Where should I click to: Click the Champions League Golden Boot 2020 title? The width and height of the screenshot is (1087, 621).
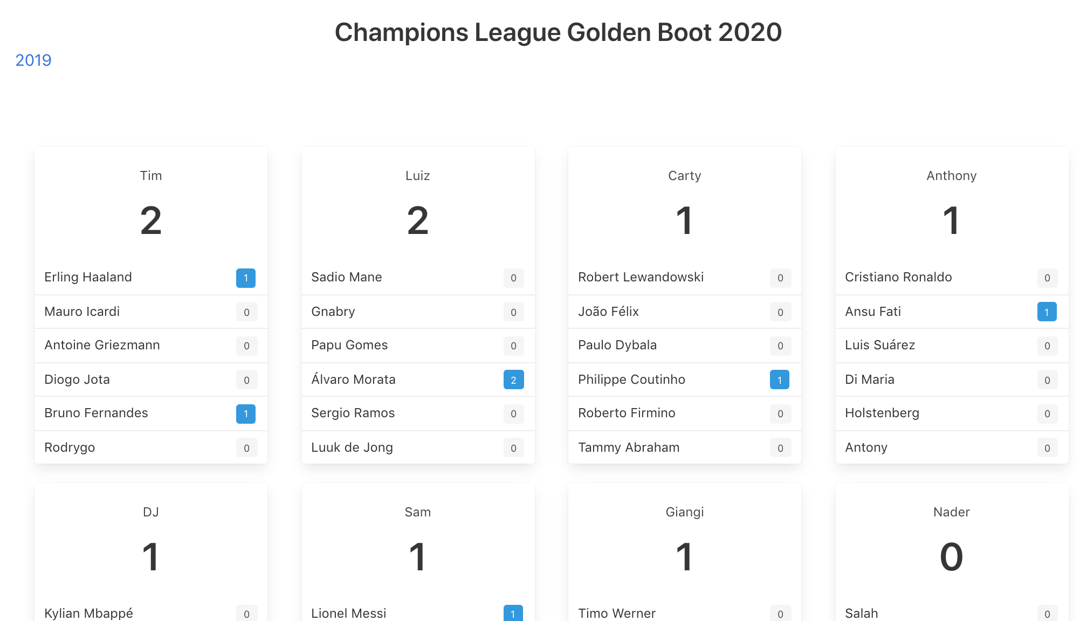click(558, 32)
